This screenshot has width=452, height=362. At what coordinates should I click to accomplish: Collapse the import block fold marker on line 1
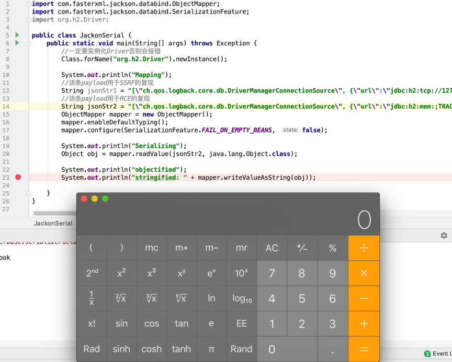[29, 4]
